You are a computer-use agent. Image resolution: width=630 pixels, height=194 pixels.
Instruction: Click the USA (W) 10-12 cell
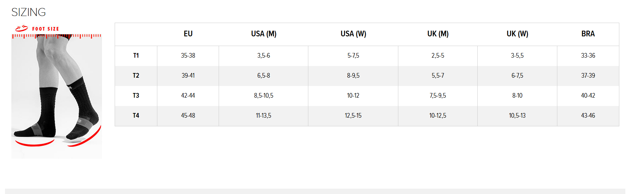[353, 96]
